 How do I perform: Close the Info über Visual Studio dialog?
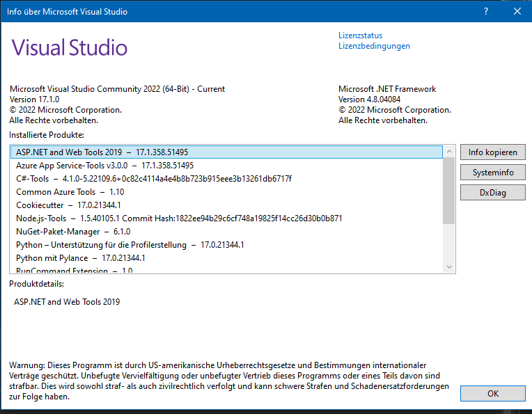click(x=517, y=12)
